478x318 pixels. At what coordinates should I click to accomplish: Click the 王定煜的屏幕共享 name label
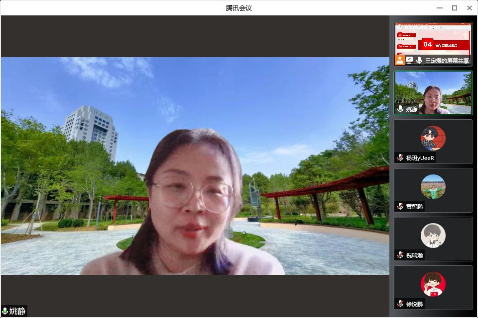coord(448,60)
